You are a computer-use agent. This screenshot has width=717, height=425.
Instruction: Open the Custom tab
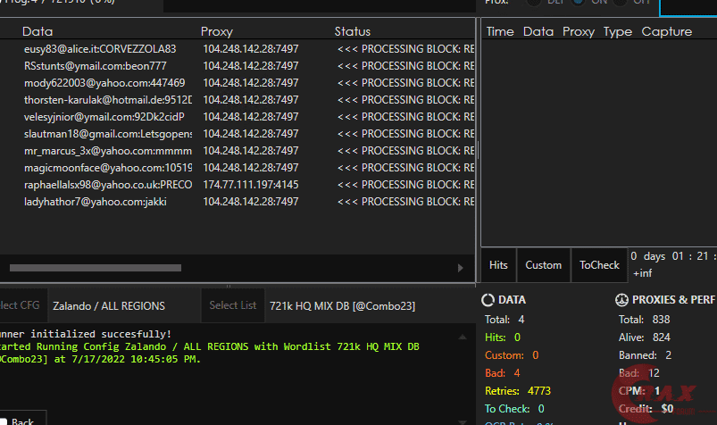click(x=543, y=265)
